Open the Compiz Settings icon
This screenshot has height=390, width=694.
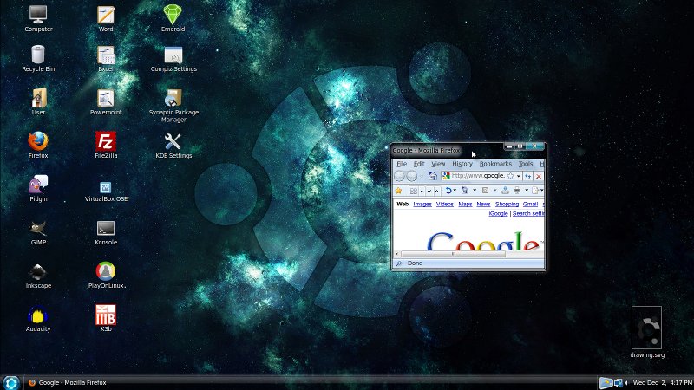pos(173,59)
